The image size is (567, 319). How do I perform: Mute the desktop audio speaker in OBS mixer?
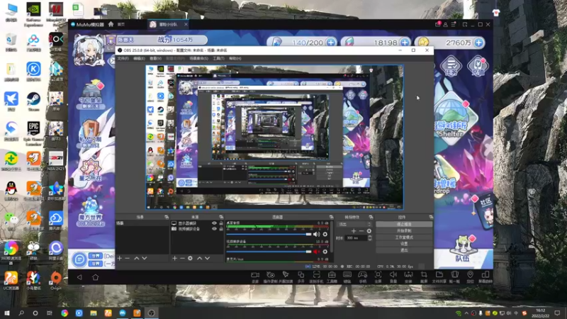tap(317, 235)
